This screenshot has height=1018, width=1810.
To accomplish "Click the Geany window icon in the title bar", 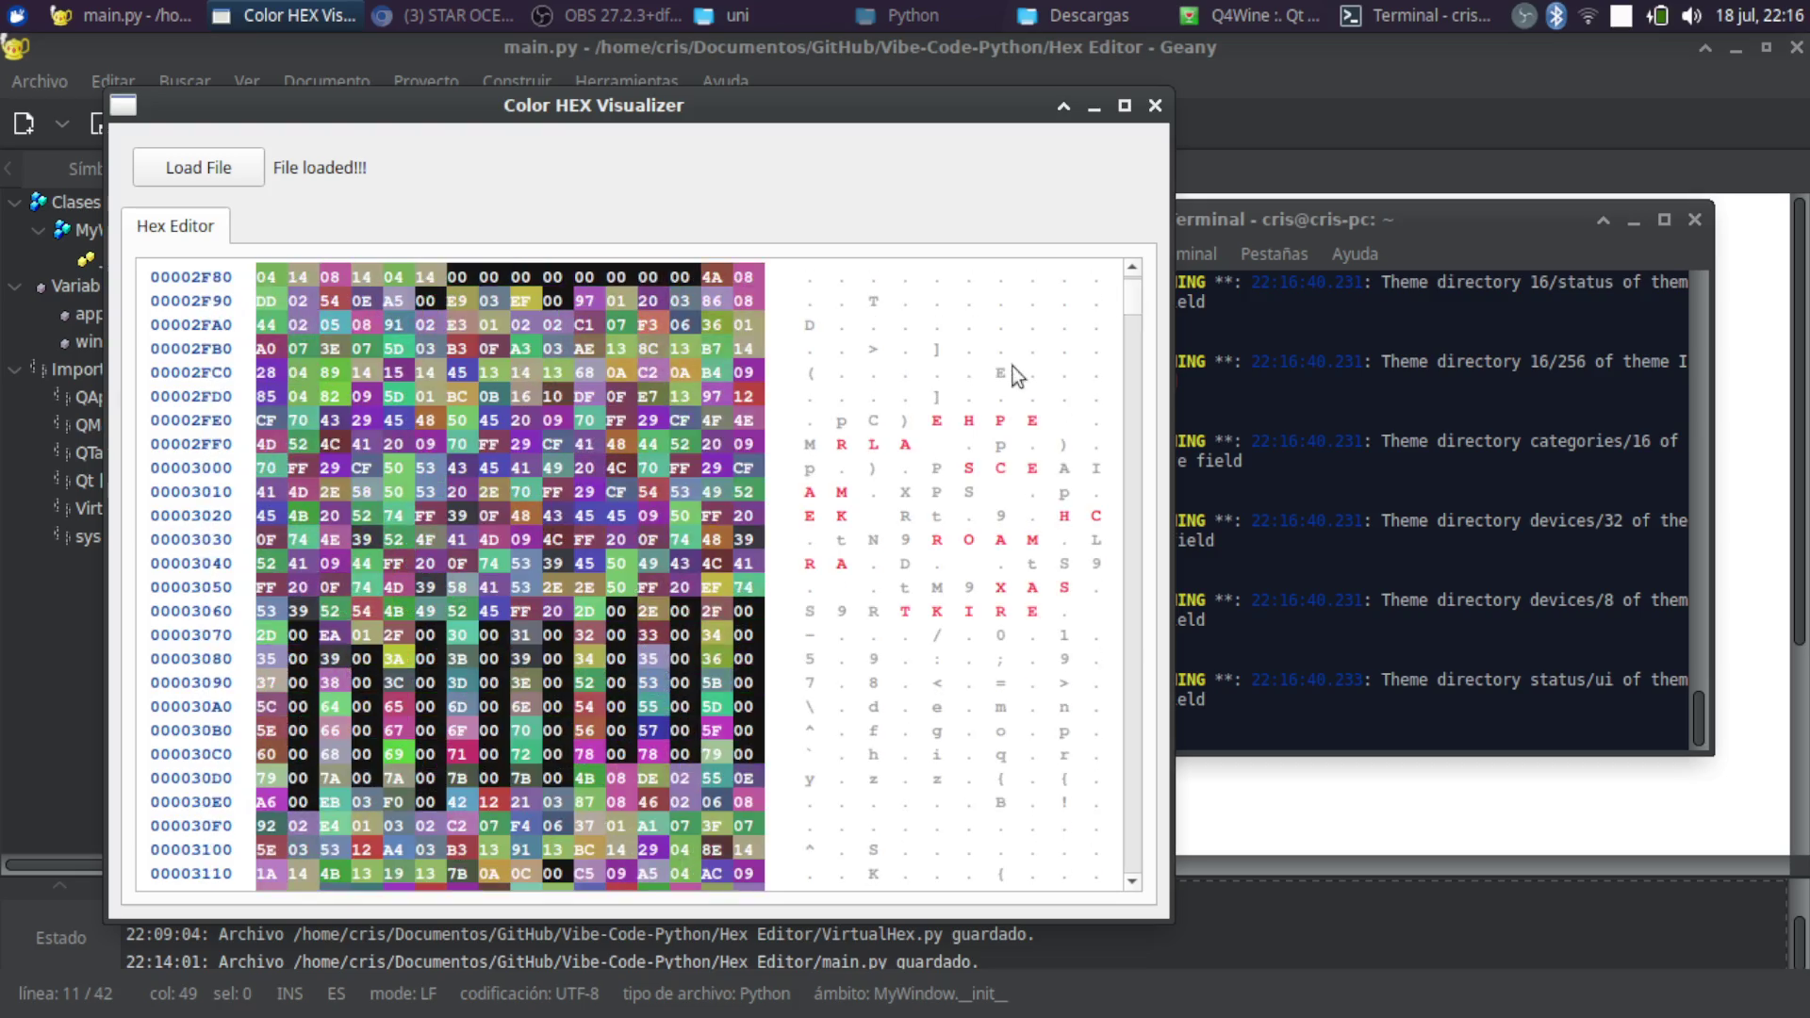I will (x=15, y=47).
